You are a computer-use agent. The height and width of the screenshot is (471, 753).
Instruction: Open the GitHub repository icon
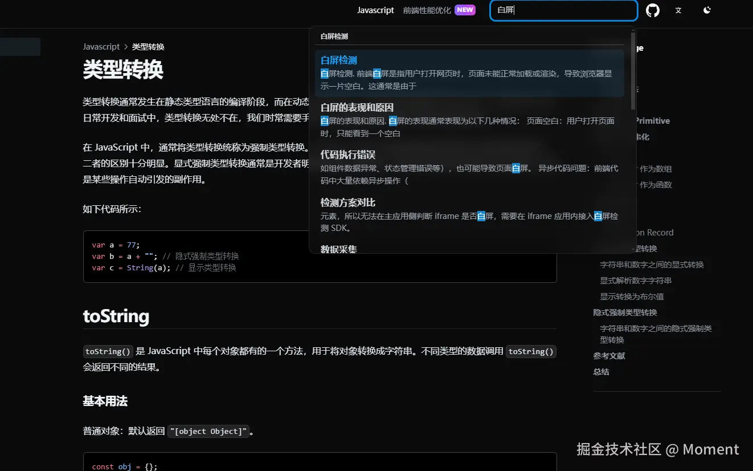pos(652,10)
